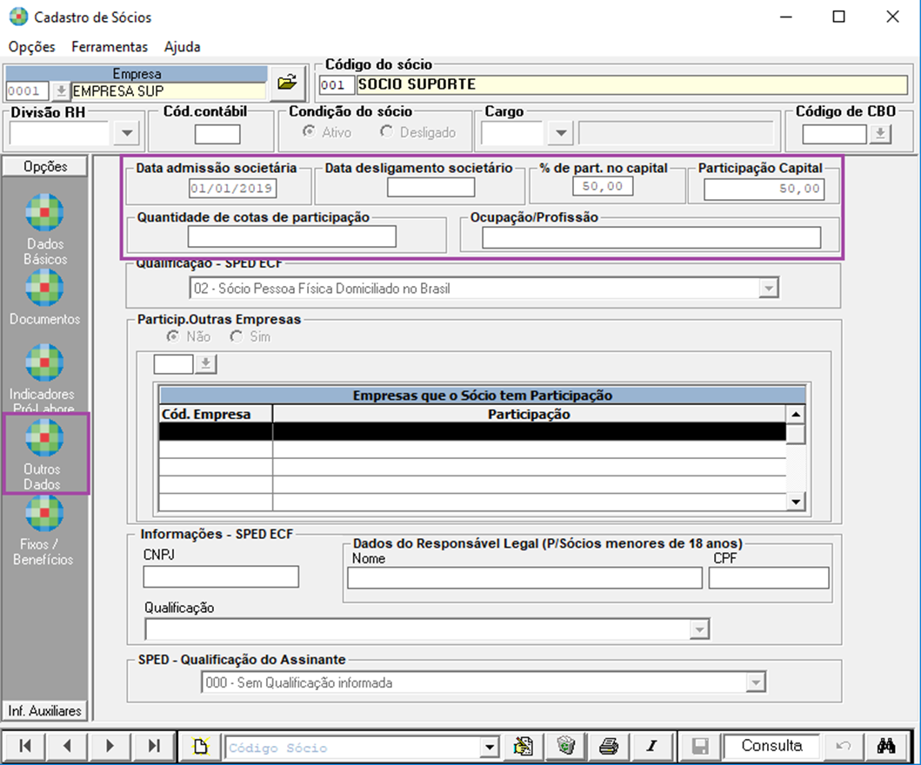The width and height of the screenshot is (921, 765).
Task: Delete record with recycle bin icon
Action: point(565,746)
